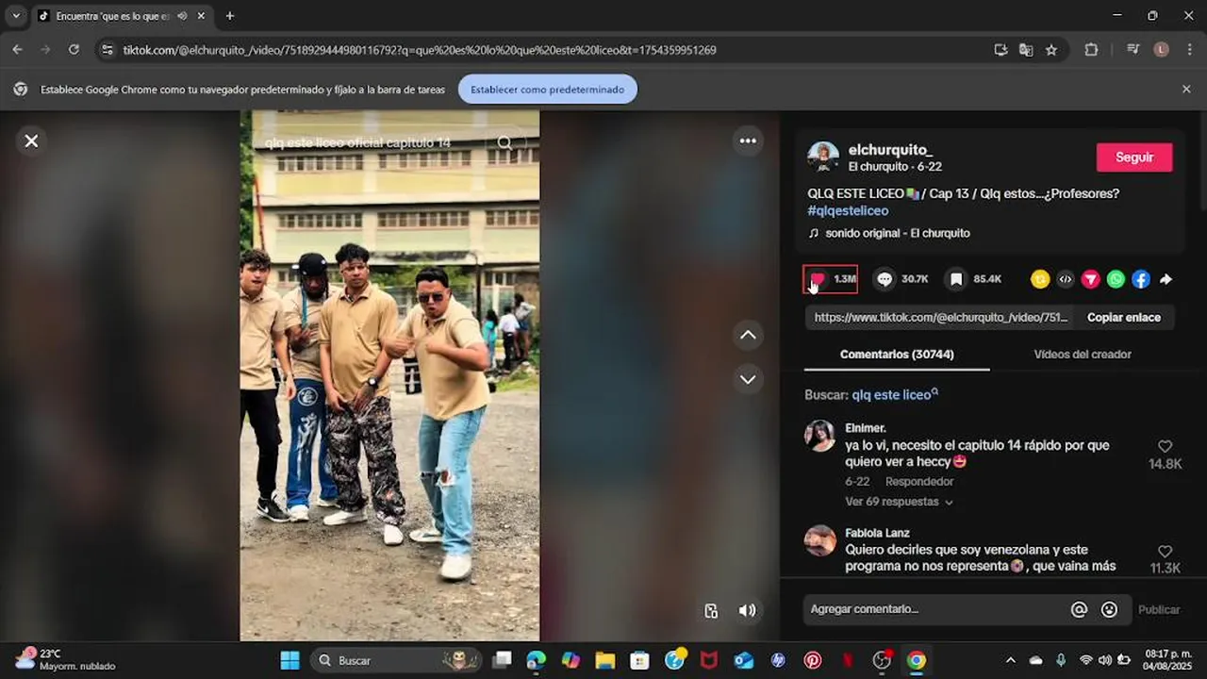
Task: Click the address bar URL
Action: (x=420, y=50)
